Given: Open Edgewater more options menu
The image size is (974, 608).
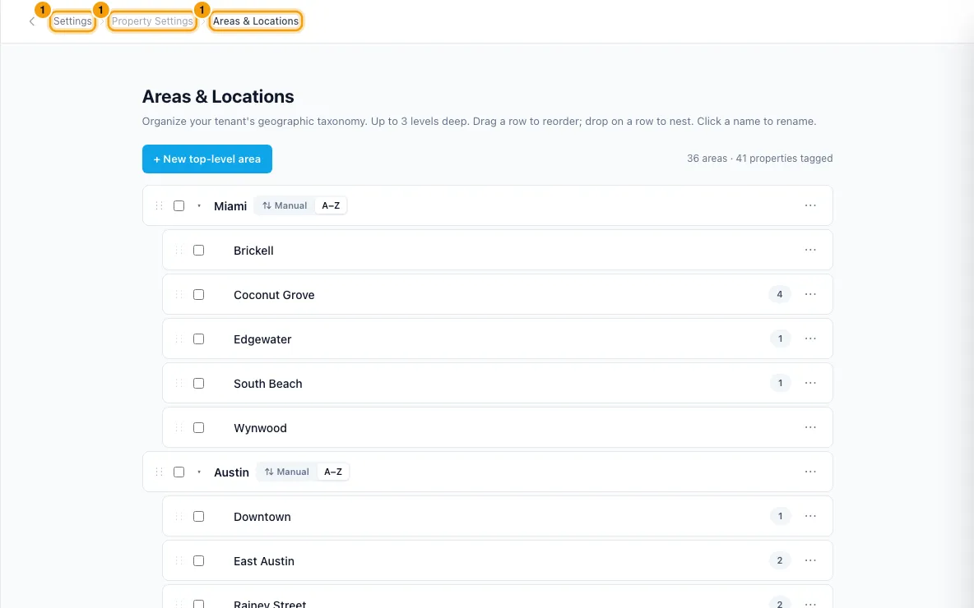Looking at the screenshot, I should (810, 339).
